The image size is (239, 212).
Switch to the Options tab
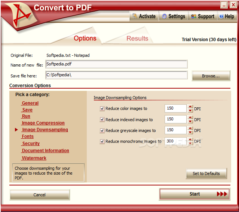point(85,38)
